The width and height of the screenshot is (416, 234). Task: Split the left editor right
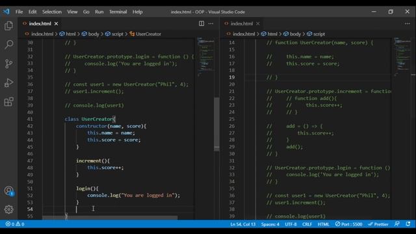point(201,23)
